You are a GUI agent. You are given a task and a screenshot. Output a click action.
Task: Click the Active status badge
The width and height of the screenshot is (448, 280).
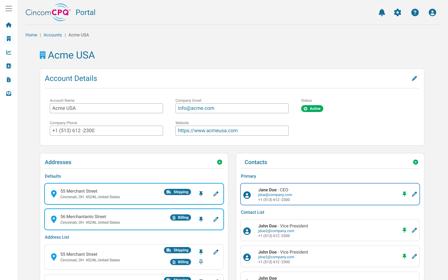(x=312, y=109)
